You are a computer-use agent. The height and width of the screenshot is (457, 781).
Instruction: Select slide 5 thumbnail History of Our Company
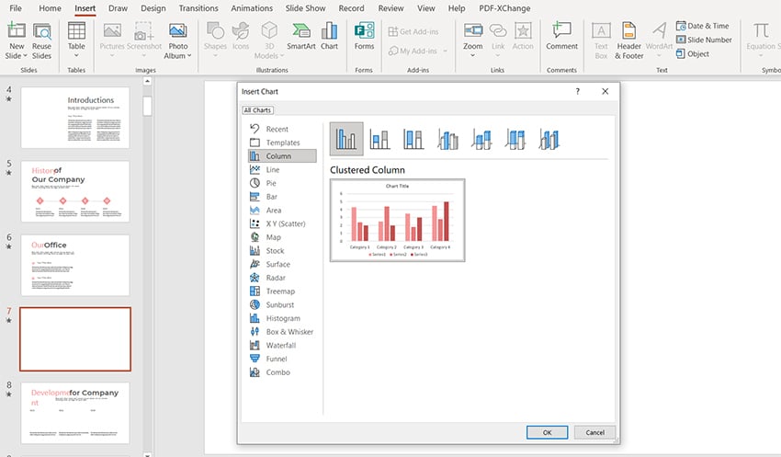coord(75,191)
